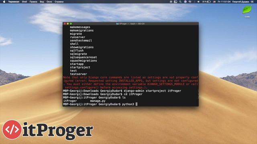Click the screen recording status icon
257x144 pixels.
point(171,2)
